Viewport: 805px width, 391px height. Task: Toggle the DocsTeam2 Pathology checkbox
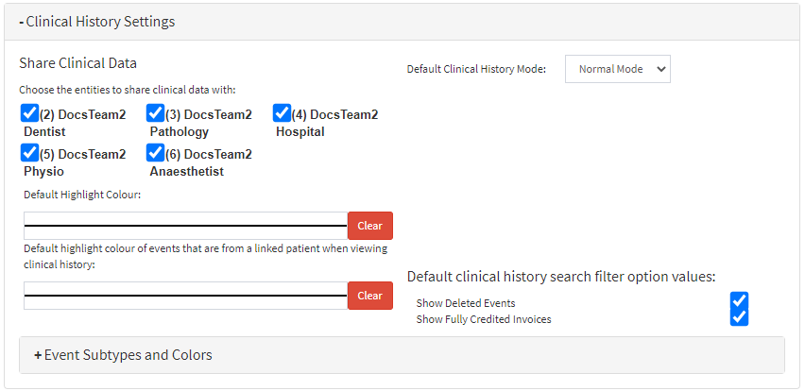[156, 114]
